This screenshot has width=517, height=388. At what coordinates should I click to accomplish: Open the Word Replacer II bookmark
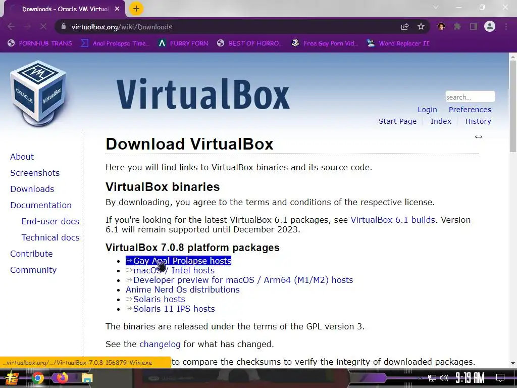coord(398,43)
